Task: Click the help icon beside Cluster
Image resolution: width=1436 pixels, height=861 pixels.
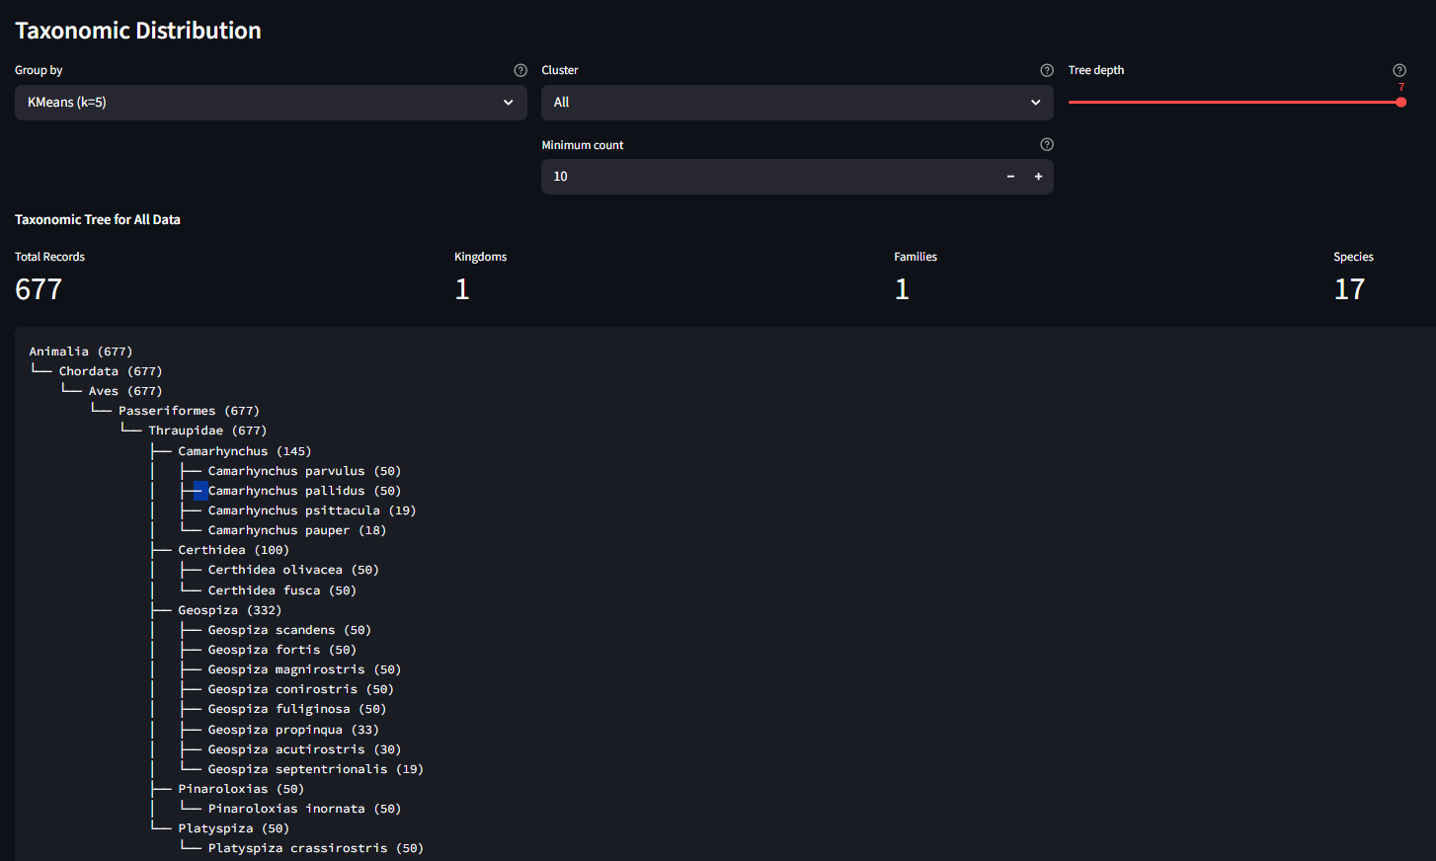Action: [1047, 70]
